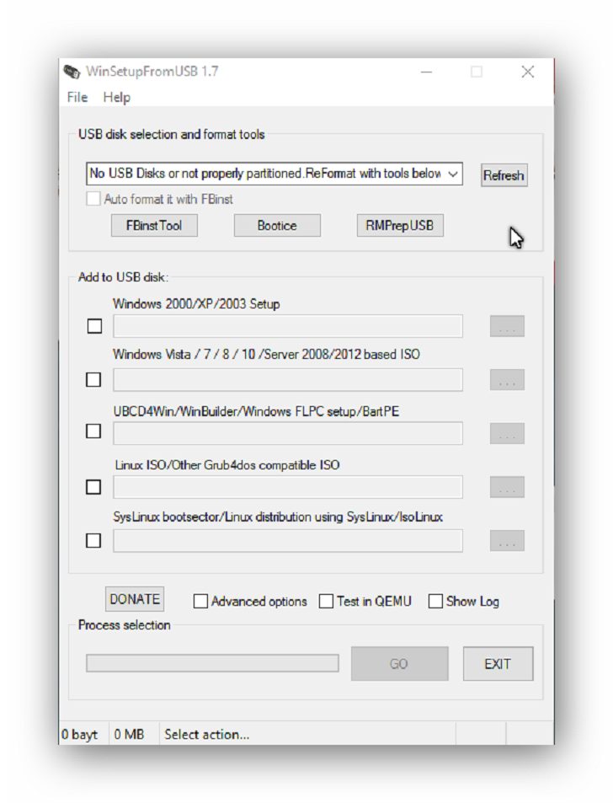Click the SysLinux bootsector path field

tap(288, 541)
